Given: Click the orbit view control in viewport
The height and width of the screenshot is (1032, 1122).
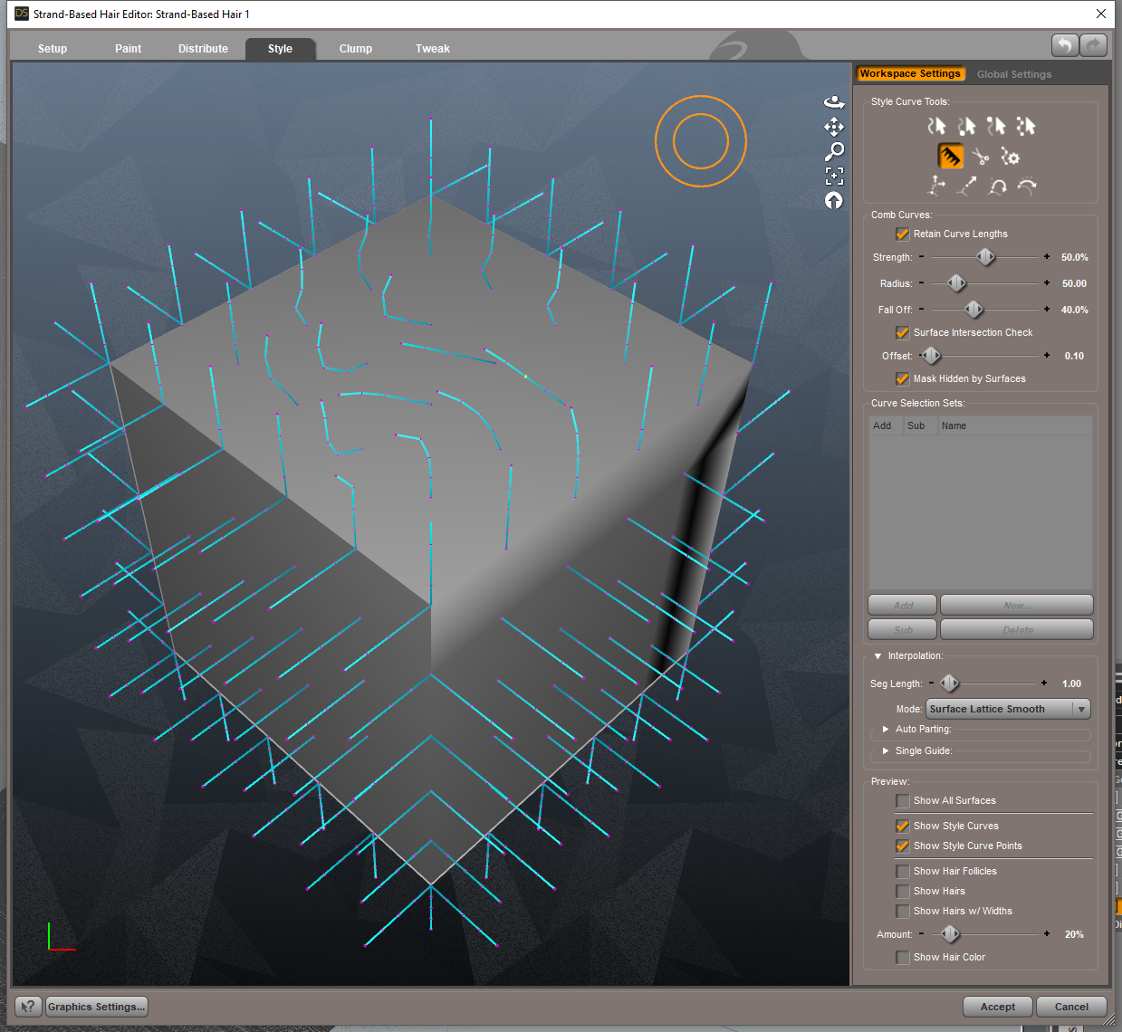Looking at the screenshot, I should [834, 102].
